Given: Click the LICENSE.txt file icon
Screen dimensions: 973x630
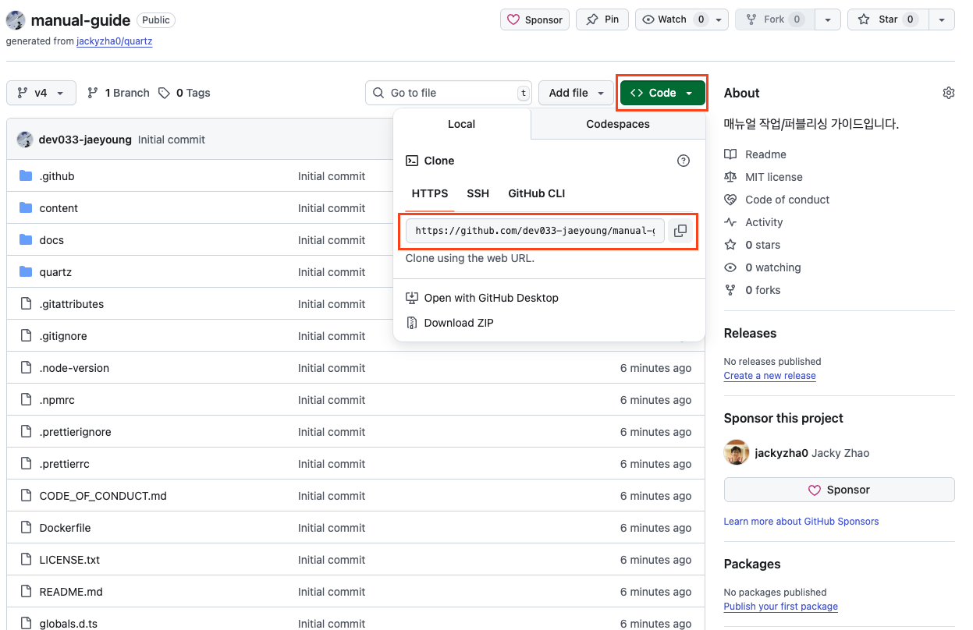Looking at the screenshot, I should coord(26,560).
